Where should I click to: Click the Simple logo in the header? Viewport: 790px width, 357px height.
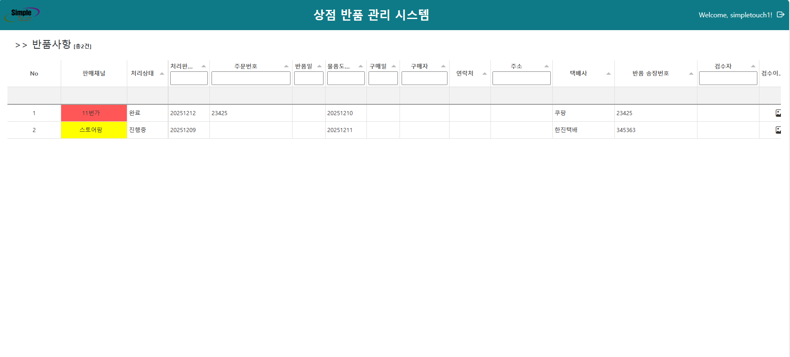click(21, 14)
